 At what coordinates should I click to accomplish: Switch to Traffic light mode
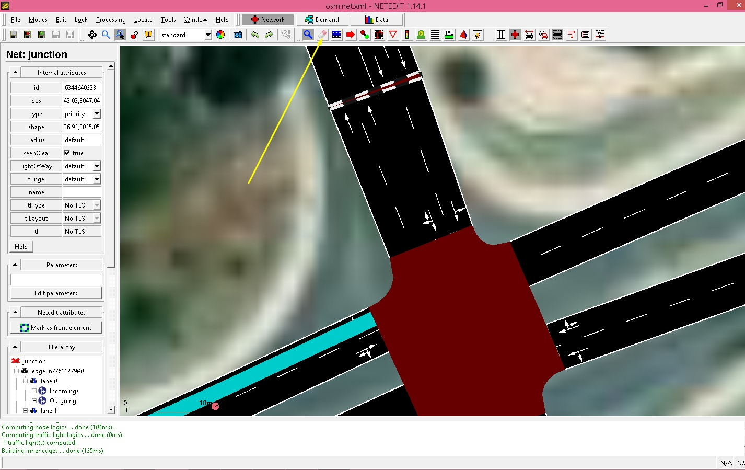[407, 35]
